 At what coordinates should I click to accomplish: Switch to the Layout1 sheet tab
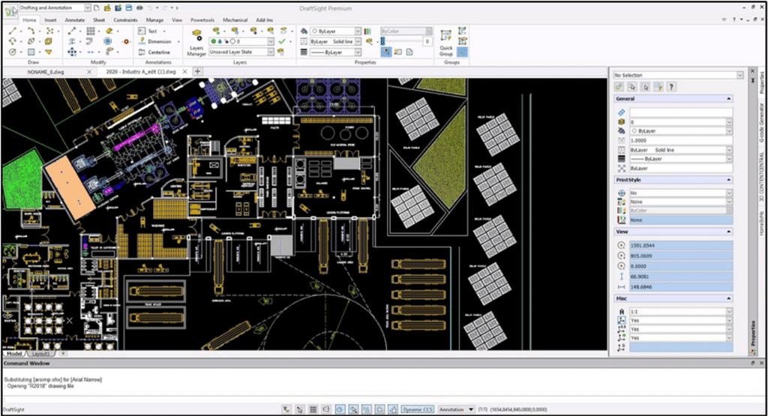click(x=42, y=352)
